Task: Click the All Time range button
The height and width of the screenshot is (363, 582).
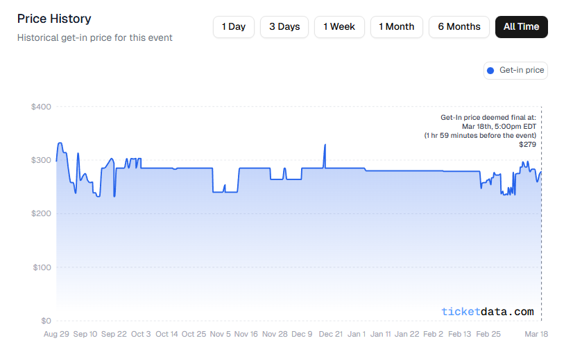Action: point(521,27)
